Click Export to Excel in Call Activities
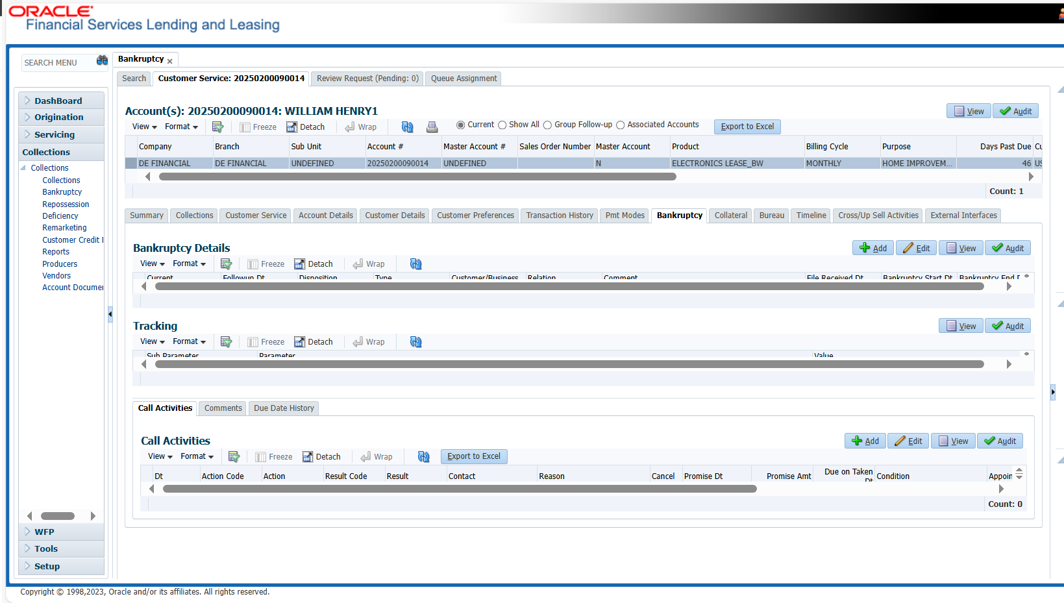The image size is (1064, 603). 474,456
